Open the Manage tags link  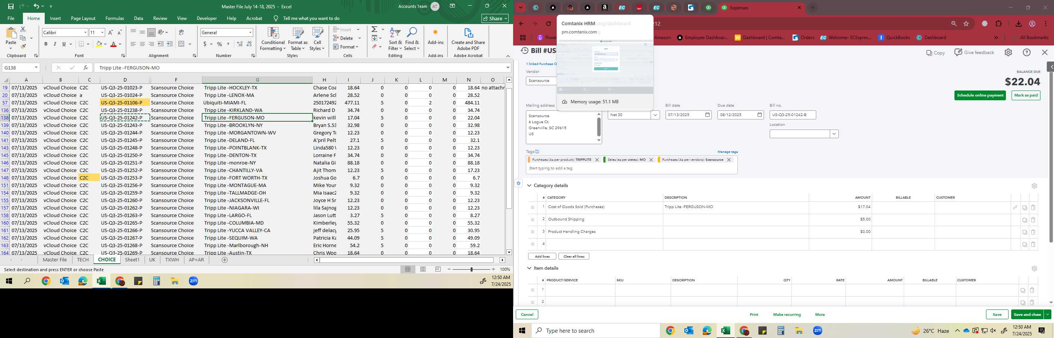point(727,152)
